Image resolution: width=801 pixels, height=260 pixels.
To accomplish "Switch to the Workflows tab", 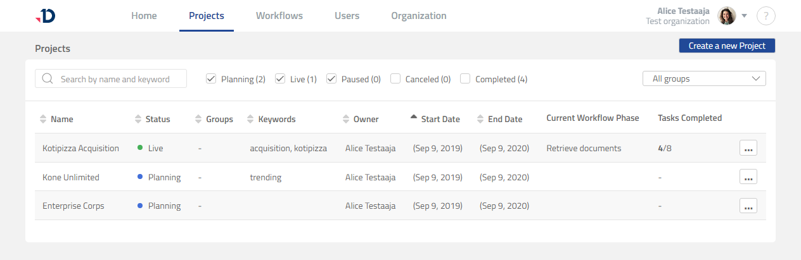I will coord(279,16).
